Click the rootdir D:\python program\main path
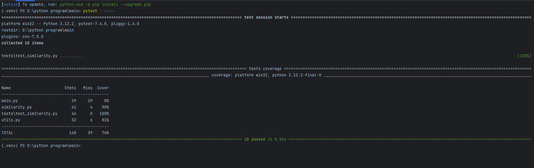 coord(48,30)
